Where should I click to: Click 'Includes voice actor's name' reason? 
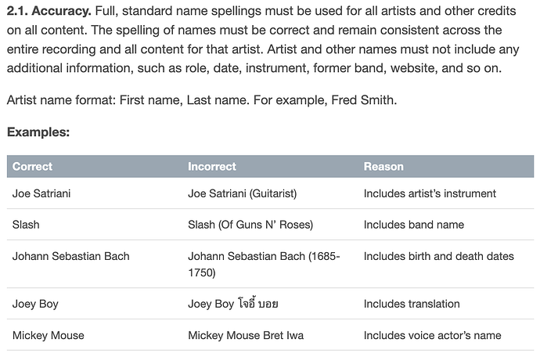(432, 335)
